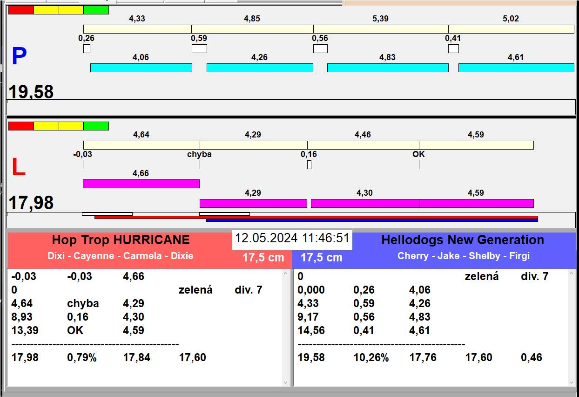Click dog names Cherry - Jake - Shelby - Firgi
Screen dimensions: 579x397
coord(464,256)
